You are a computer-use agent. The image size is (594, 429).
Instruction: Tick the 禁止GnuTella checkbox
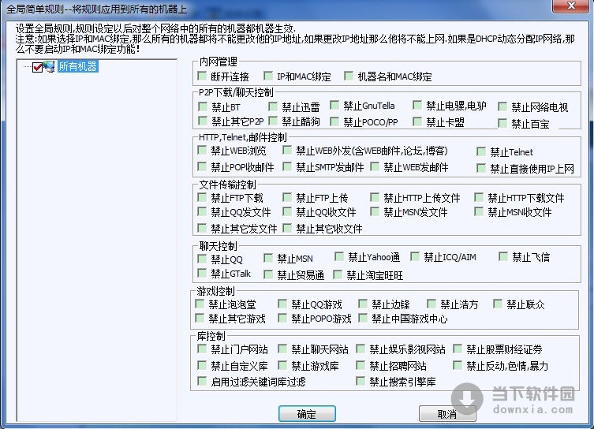334,105
